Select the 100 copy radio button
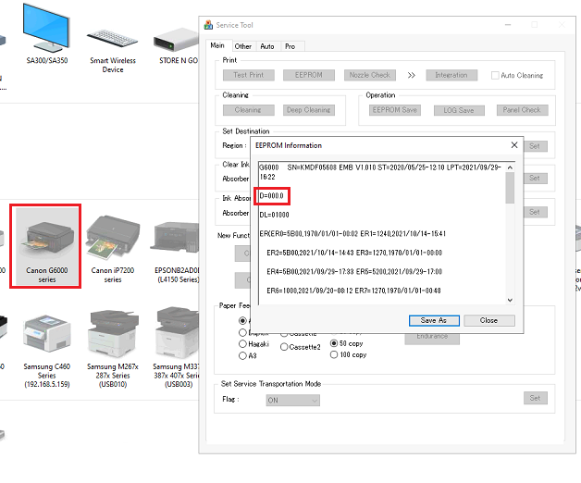581x483 pixels. [x=334, y=354]
